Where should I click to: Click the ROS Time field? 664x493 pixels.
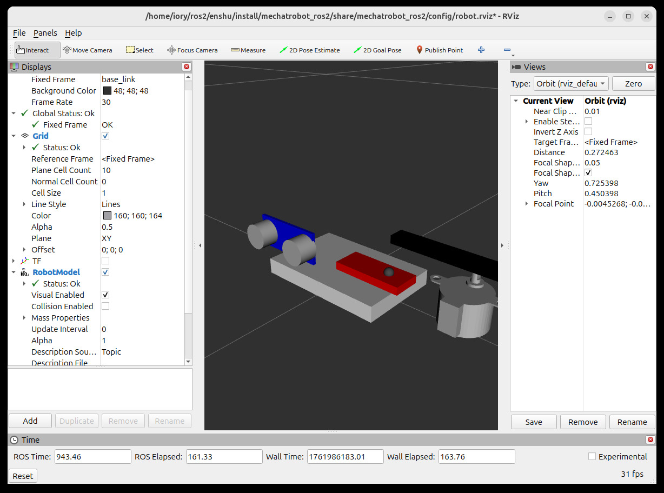(x=92, y=457)
